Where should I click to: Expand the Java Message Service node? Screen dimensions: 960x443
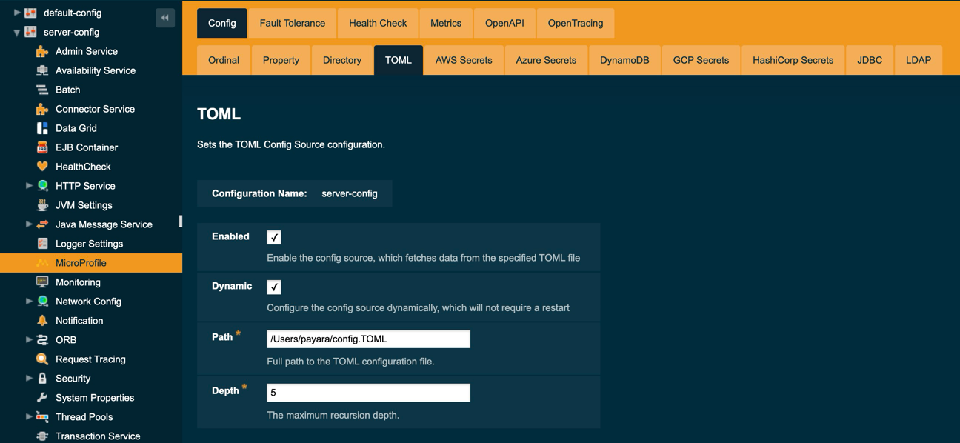(x=30, y=224)
